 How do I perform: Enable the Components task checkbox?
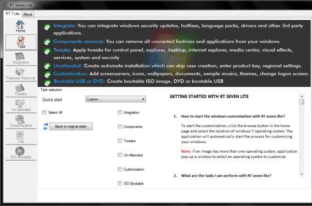coord(120,127)
